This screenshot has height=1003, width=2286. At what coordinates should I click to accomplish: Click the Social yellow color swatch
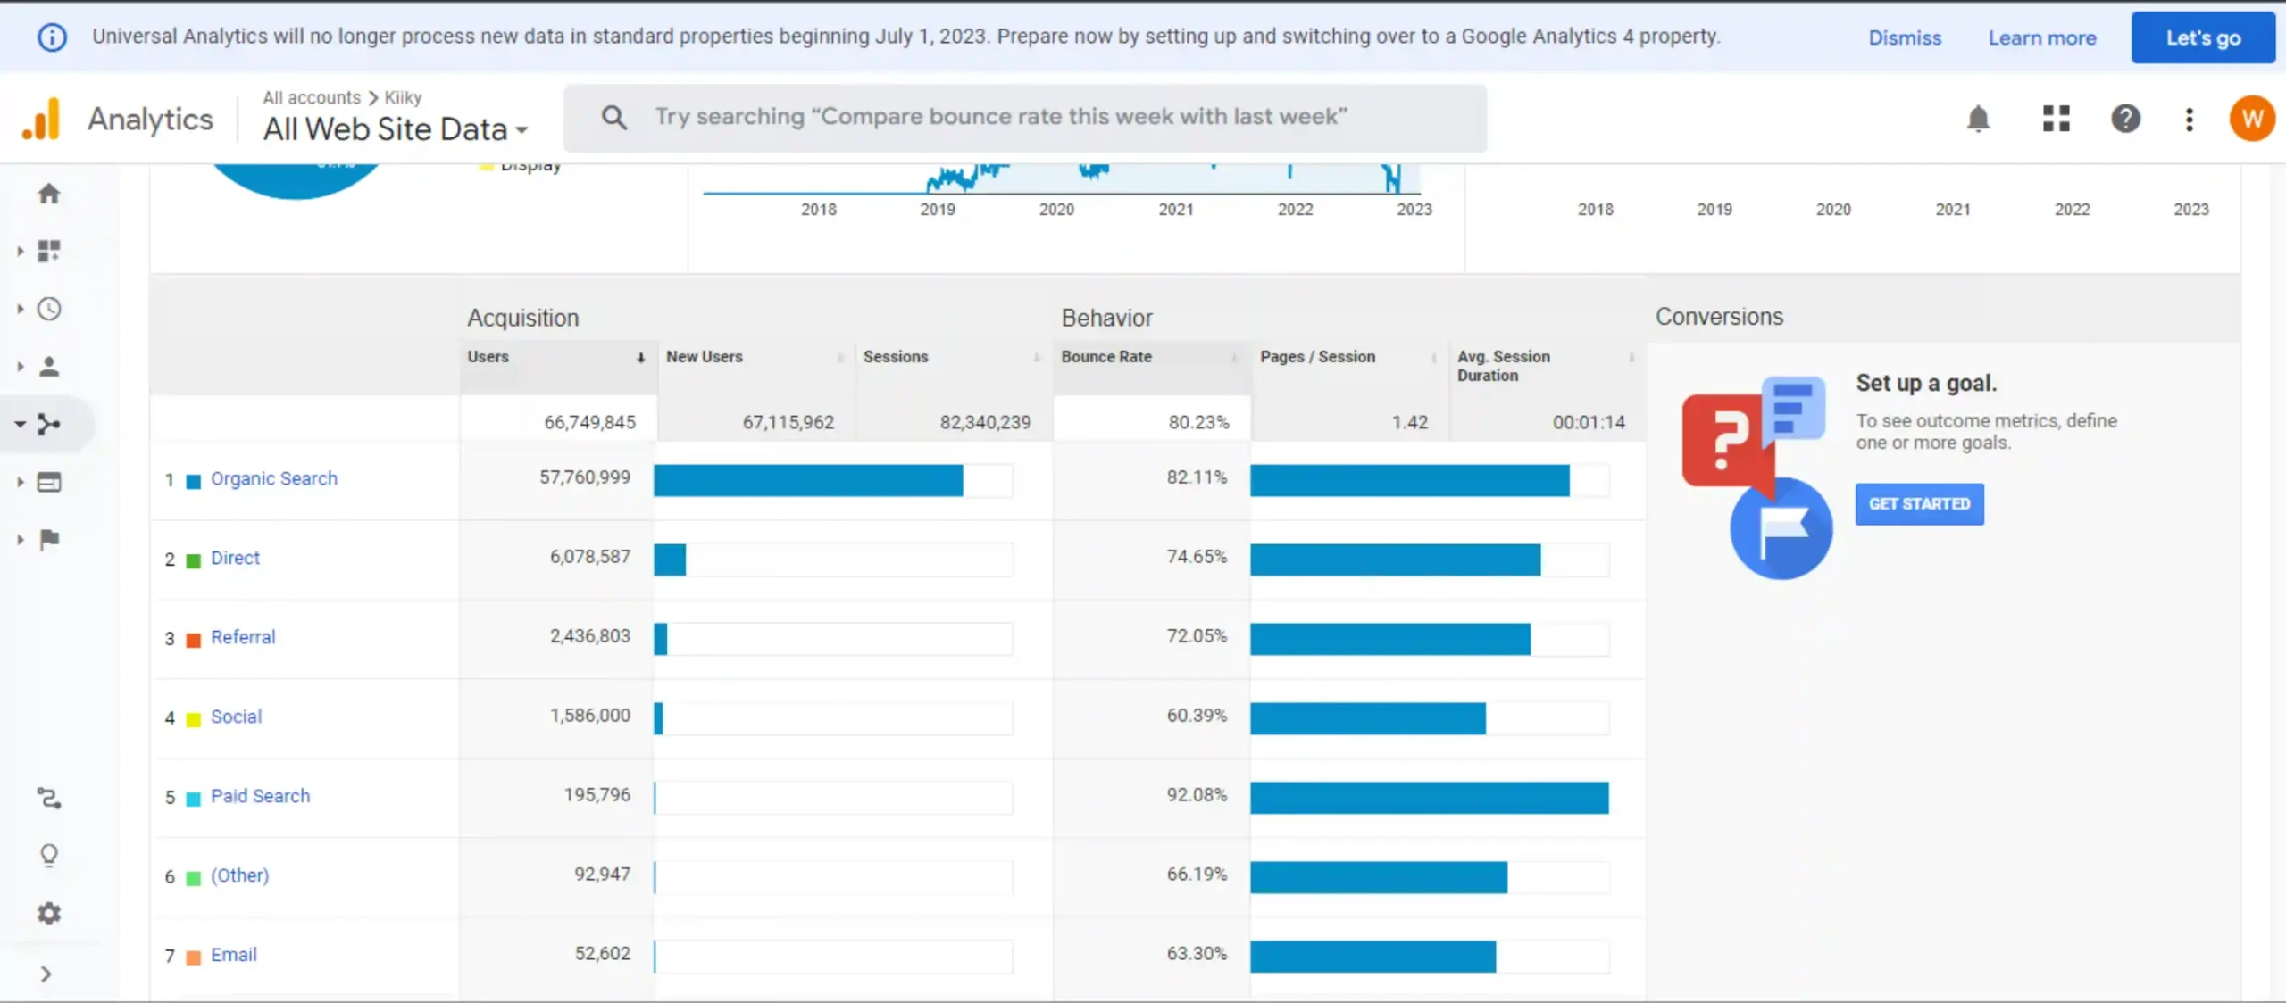click(x=193, y=720)
